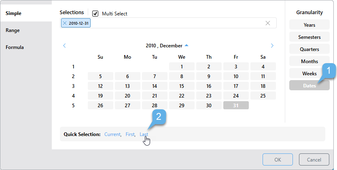Click the Last quick selection link
Image resolution: width=337 pixels, height=170 pixels.
pos(144,134)
